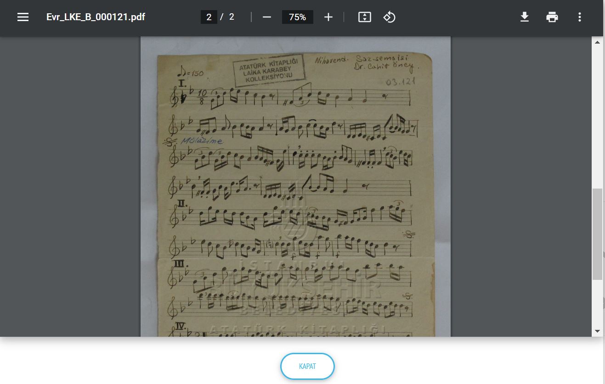Click the Atatürk Kitaplığı stamp on page
The image size is (605, 384).
[269, 70]
